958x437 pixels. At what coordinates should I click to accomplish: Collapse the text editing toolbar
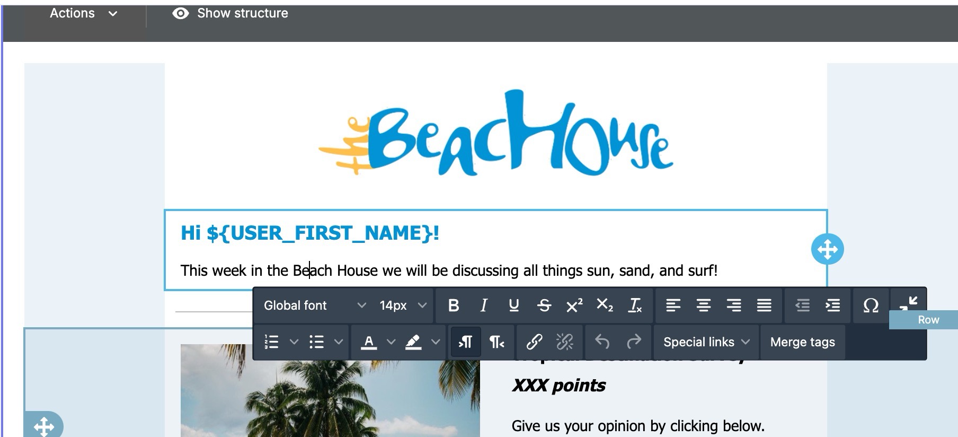pyautogui.click(x=908, y=303)
